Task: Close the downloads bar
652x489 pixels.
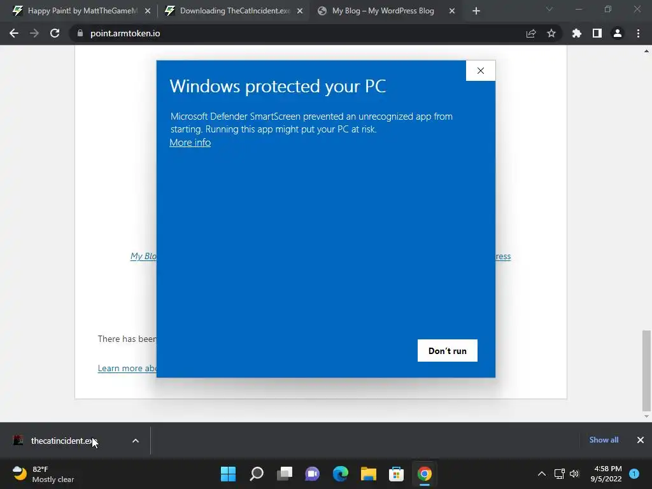Action: pos(641,440)
